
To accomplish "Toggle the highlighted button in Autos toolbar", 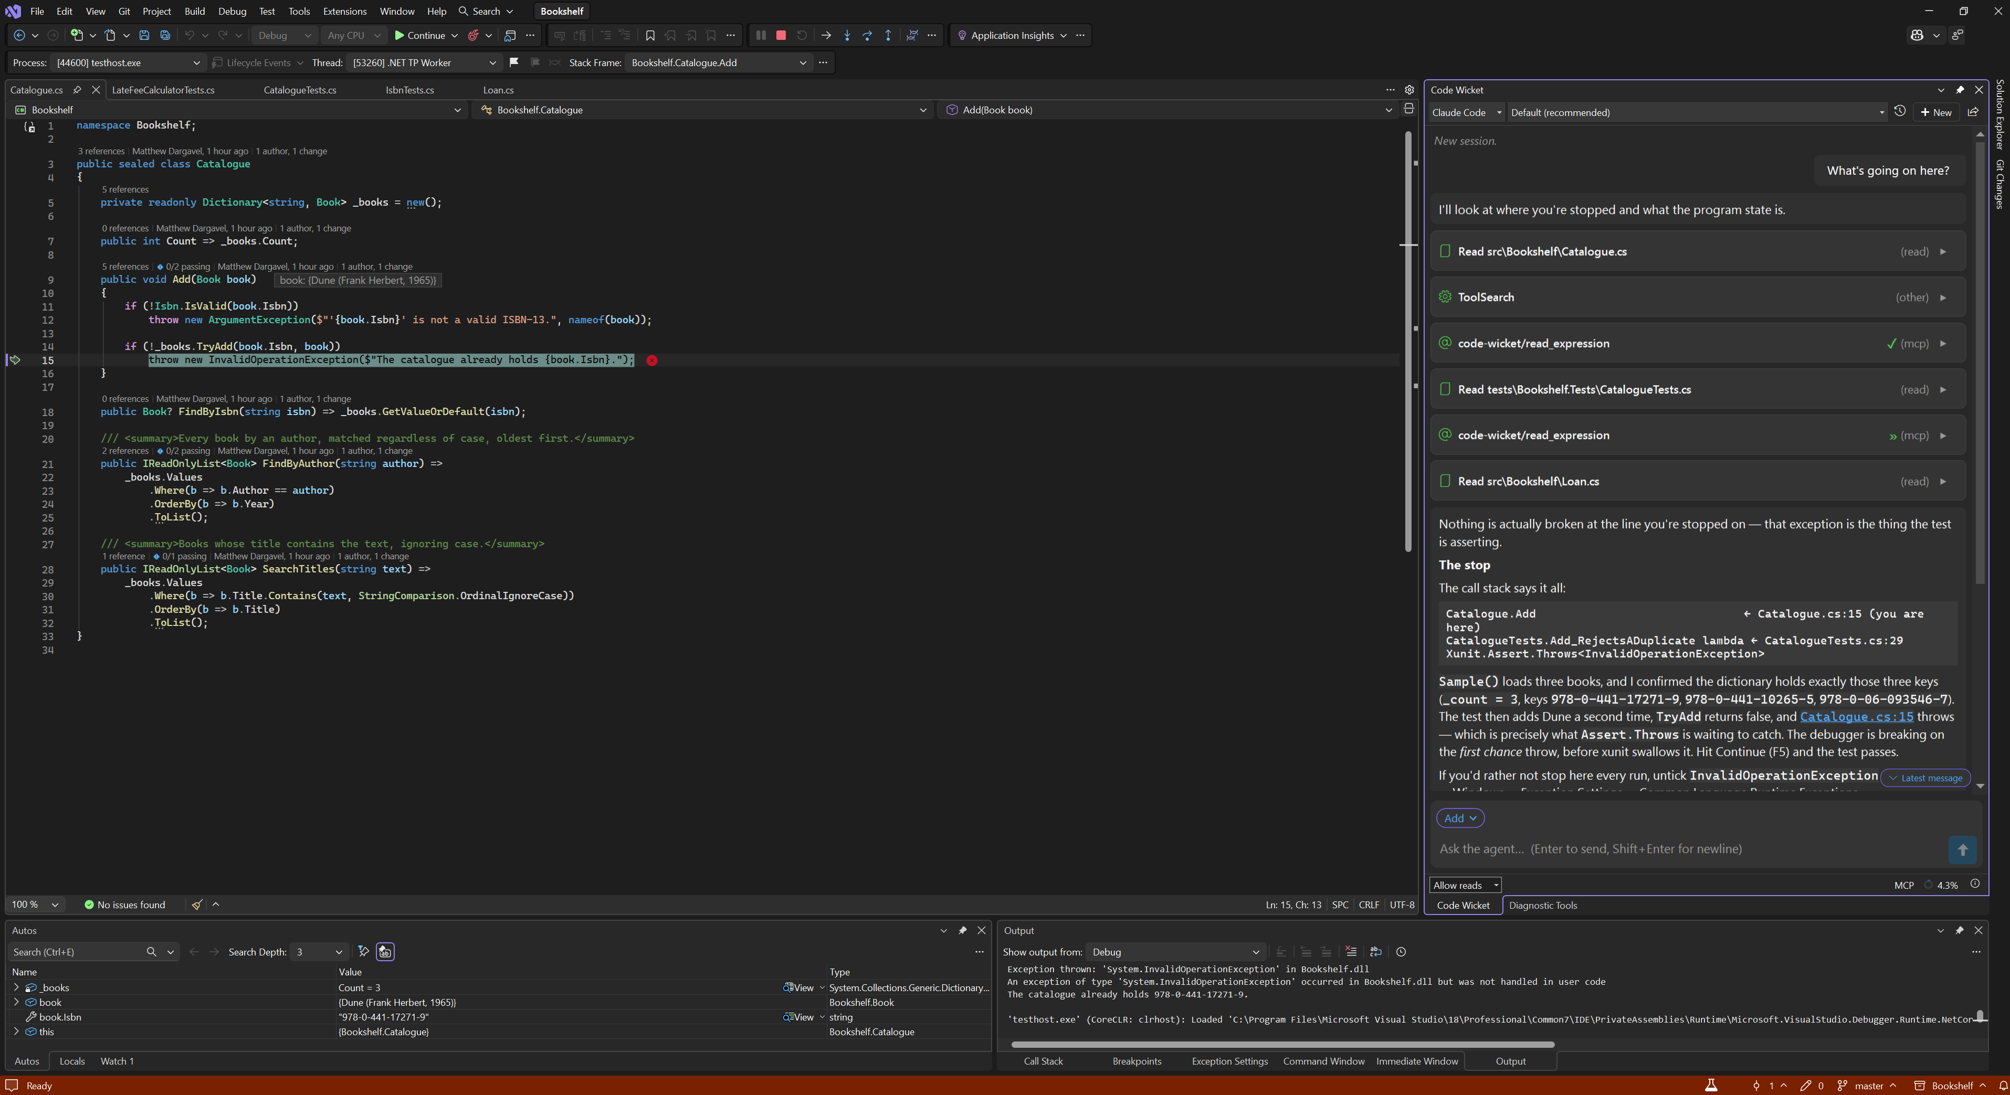I will pos(385,951).
